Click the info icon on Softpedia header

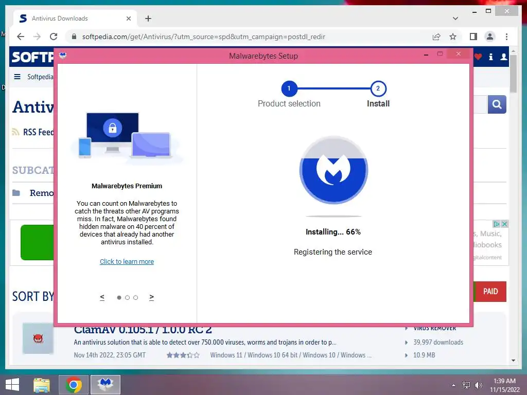coord(490,57)
